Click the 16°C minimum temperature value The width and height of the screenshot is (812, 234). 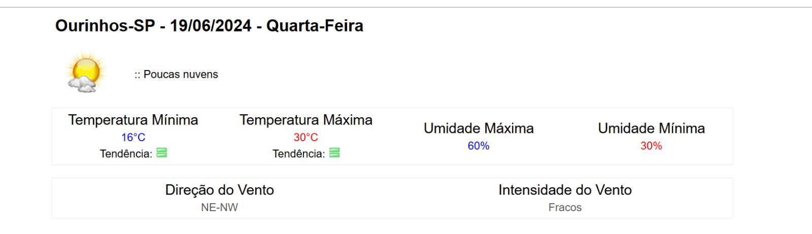point(133,137)
